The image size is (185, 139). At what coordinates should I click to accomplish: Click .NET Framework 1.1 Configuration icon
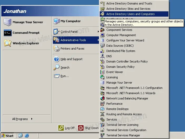pyautogui.click(x=102, y=88)
